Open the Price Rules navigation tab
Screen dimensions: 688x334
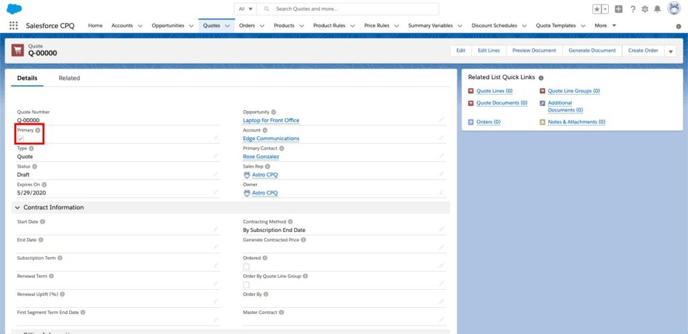[376, 25]
